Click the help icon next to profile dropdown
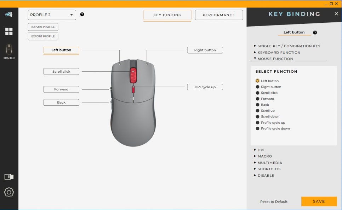Screen dimensions: 342x210 pyautogui.click(x=82, y=14)
